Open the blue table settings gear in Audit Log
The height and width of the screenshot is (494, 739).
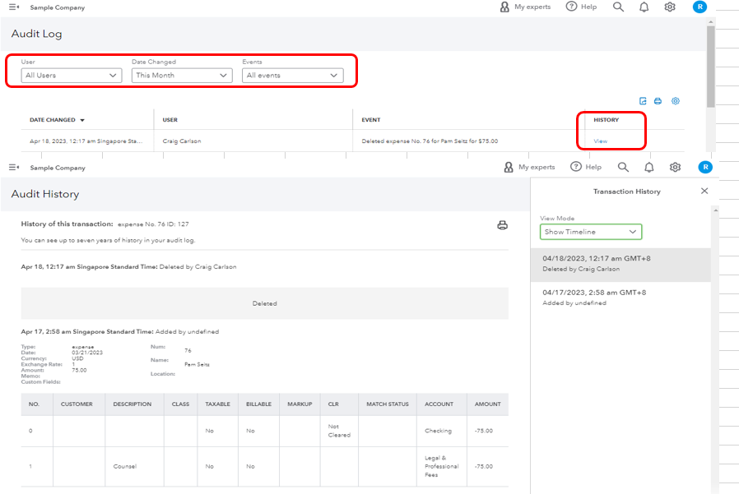(676, 101)
